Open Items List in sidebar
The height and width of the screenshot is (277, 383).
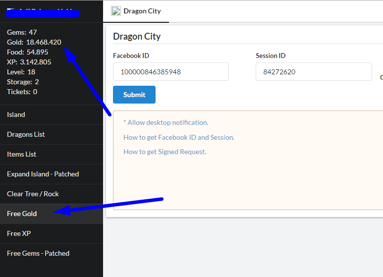(x=52, y=154)
